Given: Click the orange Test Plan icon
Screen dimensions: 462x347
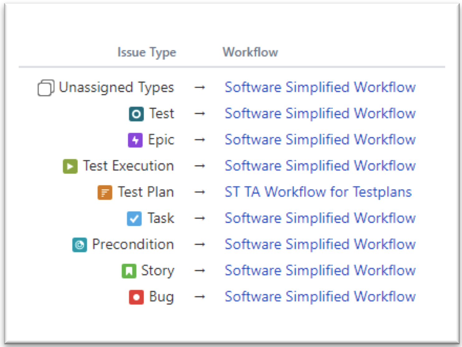Looking at the screenshot, I should tap(105, 192).
